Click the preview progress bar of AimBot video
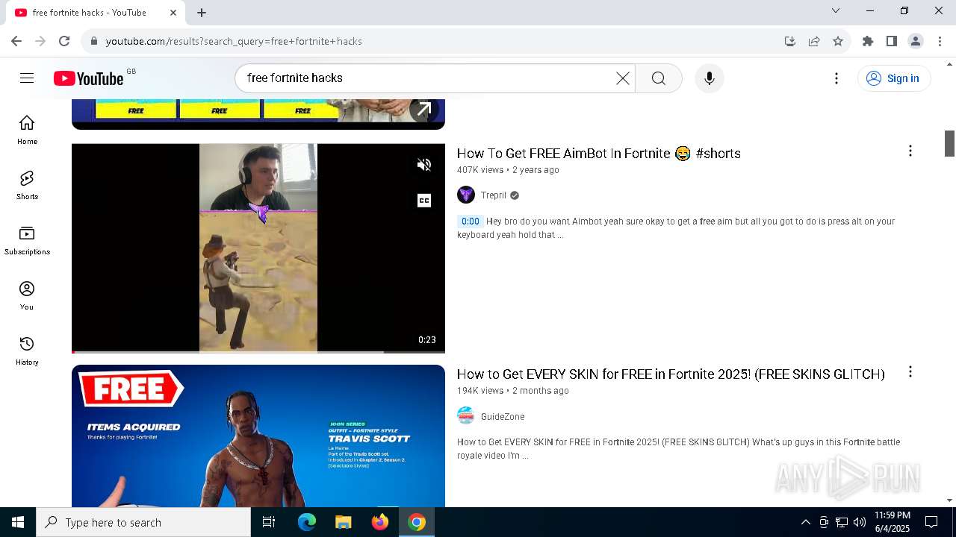 pyautogui.click(x=258, y=351)
